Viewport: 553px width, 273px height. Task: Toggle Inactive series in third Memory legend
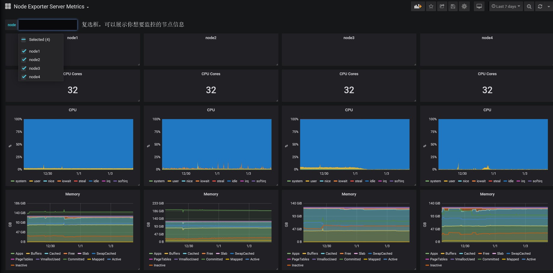[298, 265]
